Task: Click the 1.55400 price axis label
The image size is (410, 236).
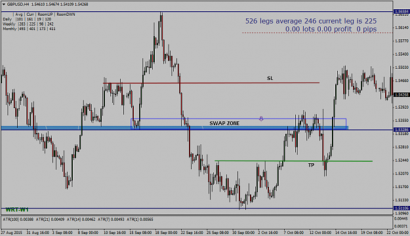Action: 401,54
